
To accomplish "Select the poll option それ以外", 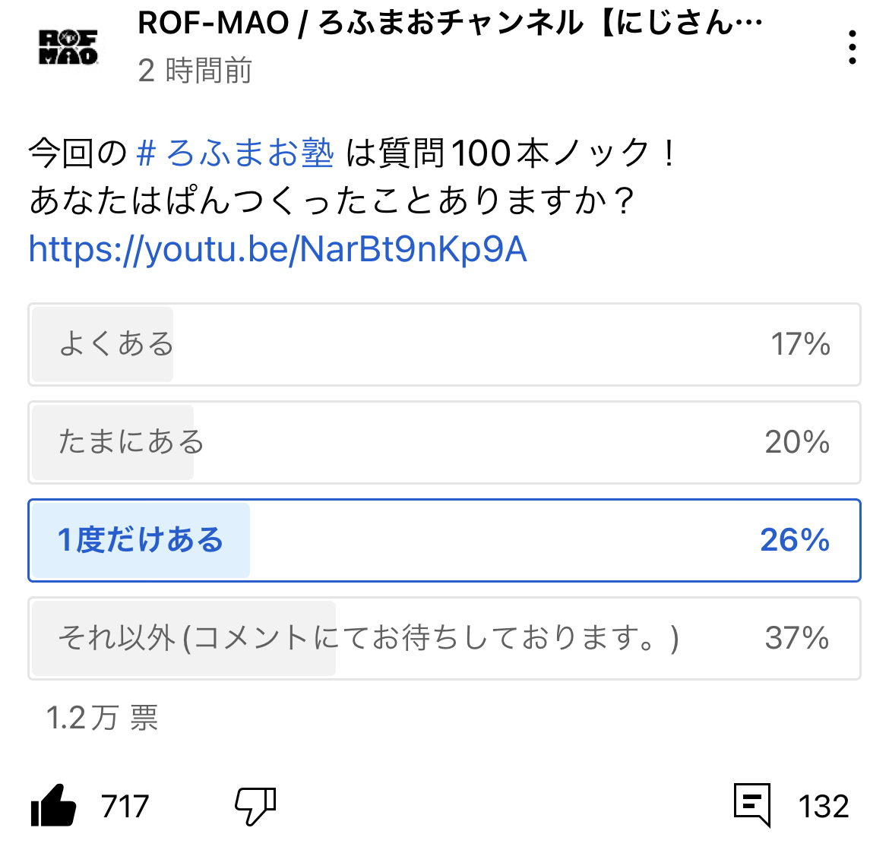I will click(444, 638).
